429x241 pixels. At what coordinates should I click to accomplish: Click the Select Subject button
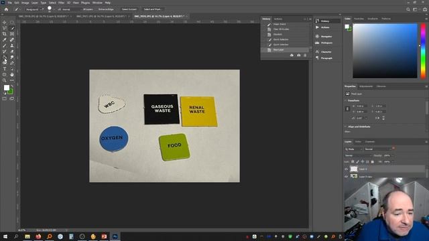[129, 9]
